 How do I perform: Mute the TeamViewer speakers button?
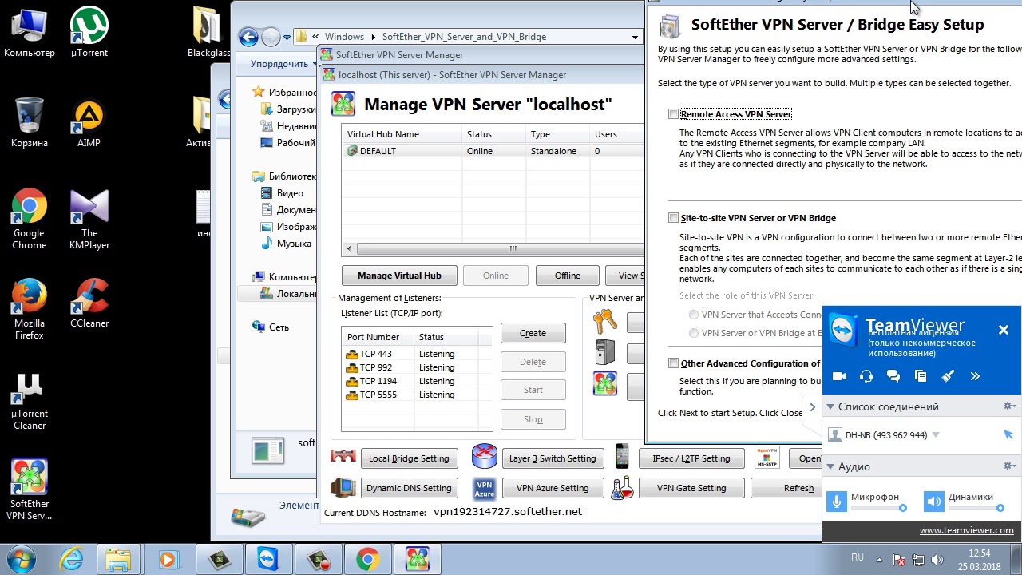tap(933, 501)
